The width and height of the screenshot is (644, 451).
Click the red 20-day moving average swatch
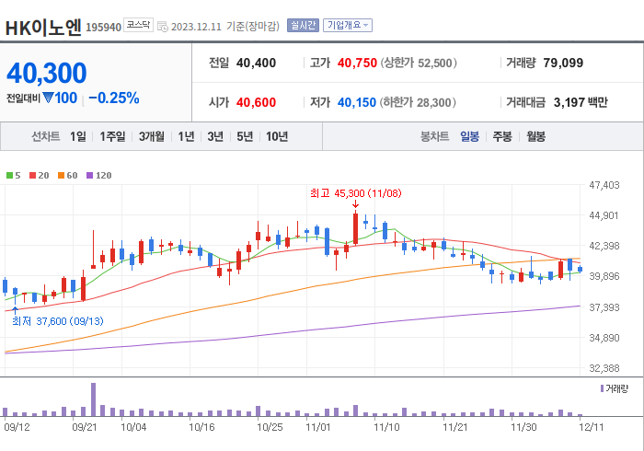coord(32,176)
